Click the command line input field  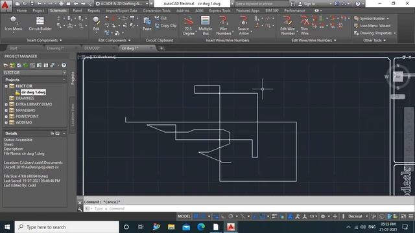pyautogui.click(x=249, y=208)
